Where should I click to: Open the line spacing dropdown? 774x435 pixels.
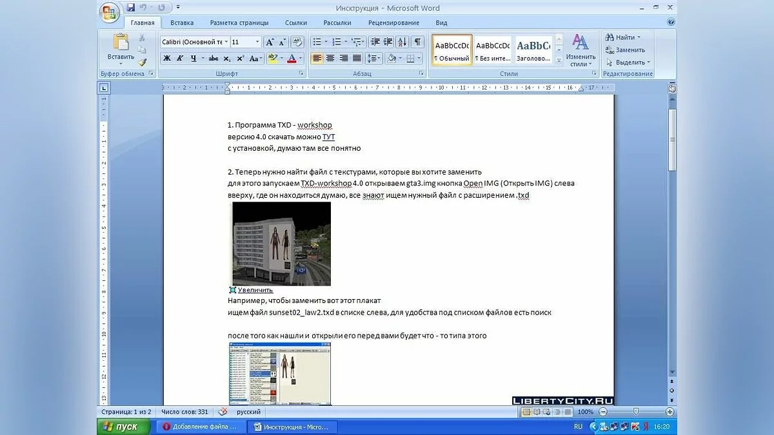(374, 59)
